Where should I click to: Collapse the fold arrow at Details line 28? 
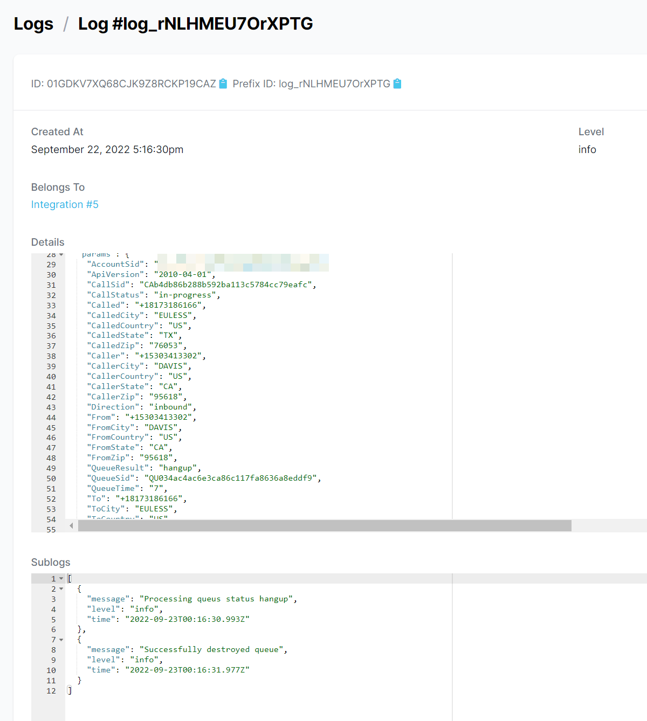pos(61,255)
